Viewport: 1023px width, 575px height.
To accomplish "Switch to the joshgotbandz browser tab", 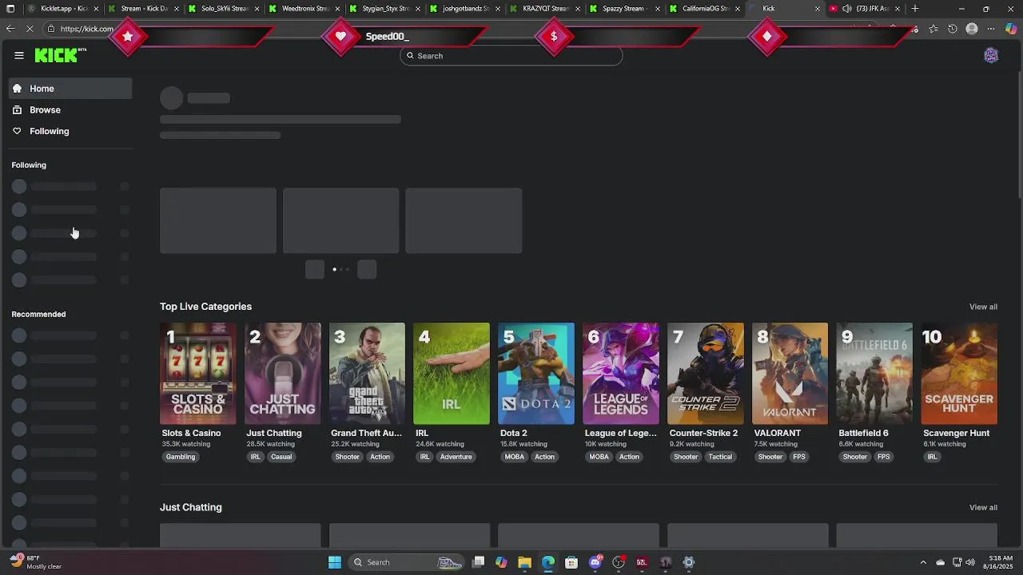I will (x=464, y=9).
